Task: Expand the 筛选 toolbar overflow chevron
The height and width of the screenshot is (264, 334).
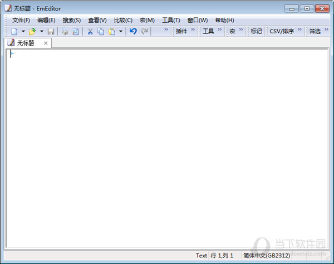Action: 327,29
